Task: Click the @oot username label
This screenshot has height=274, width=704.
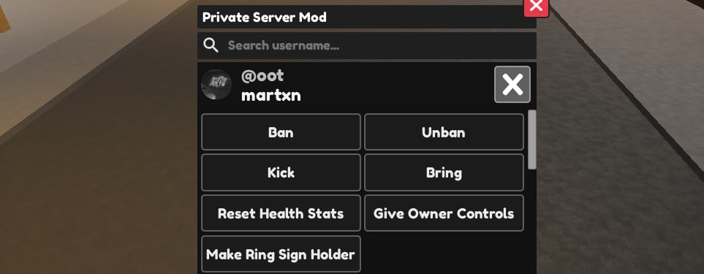Action: [262, 76]
